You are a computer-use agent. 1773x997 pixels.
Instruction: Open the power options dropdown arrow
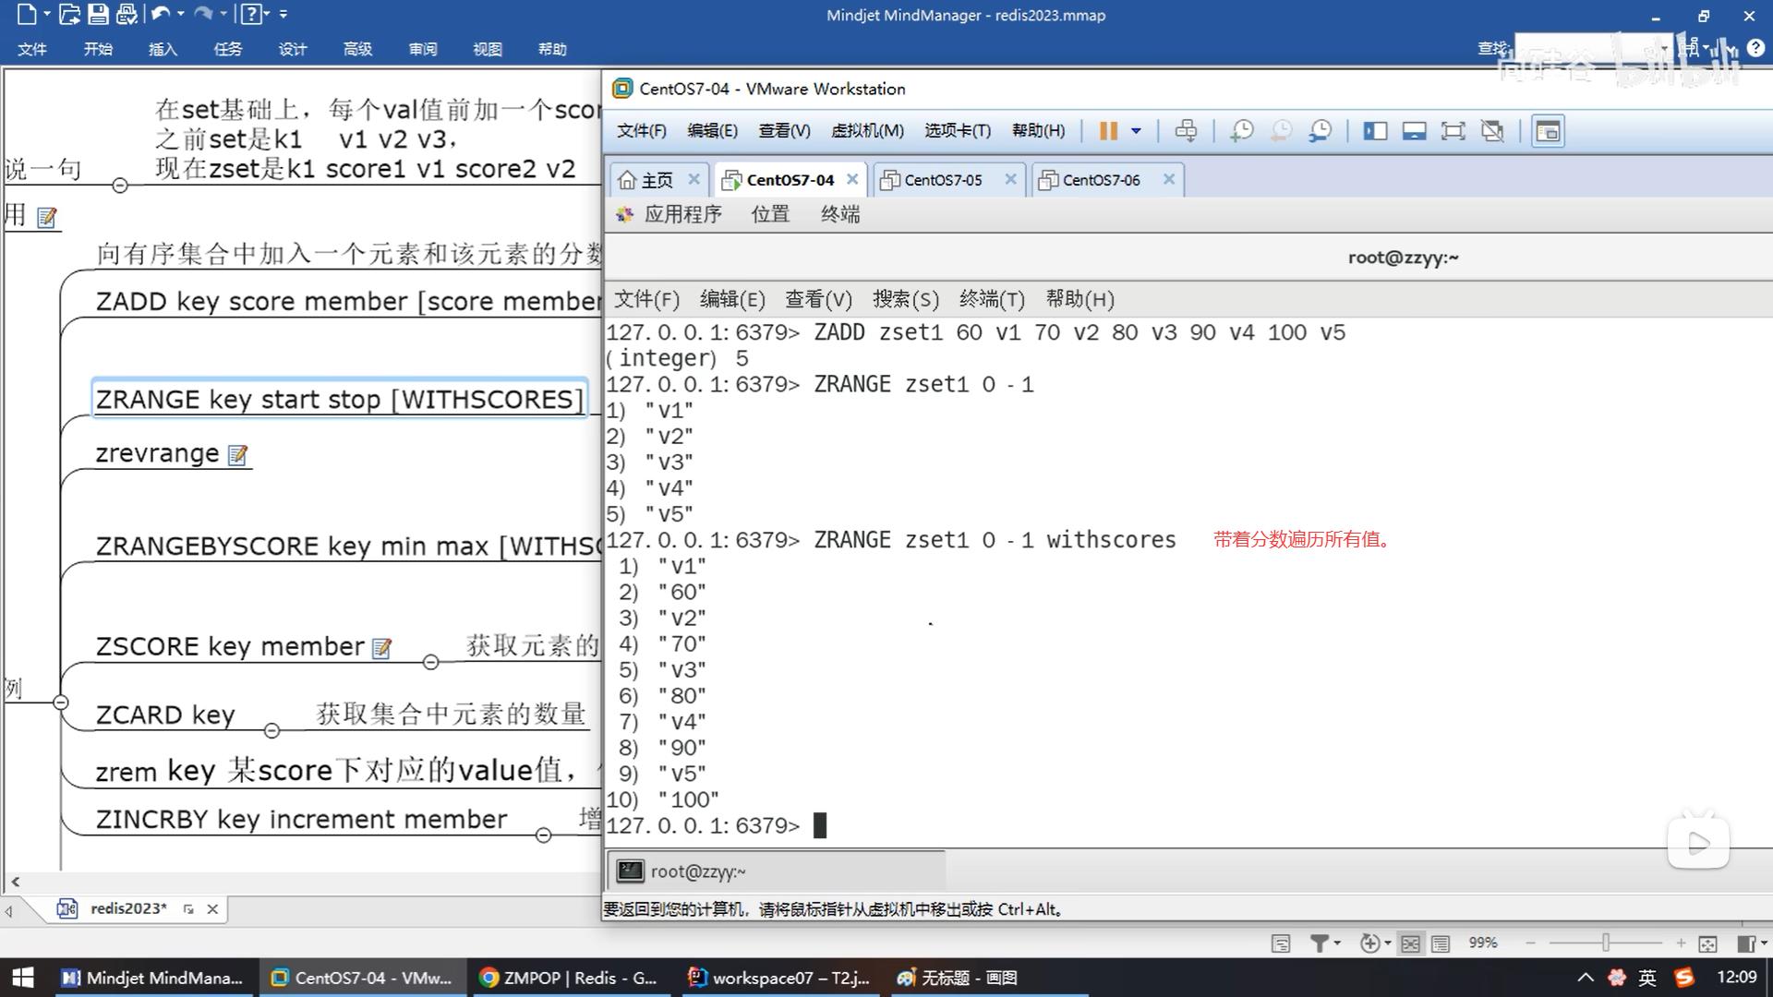(1137, 131)
